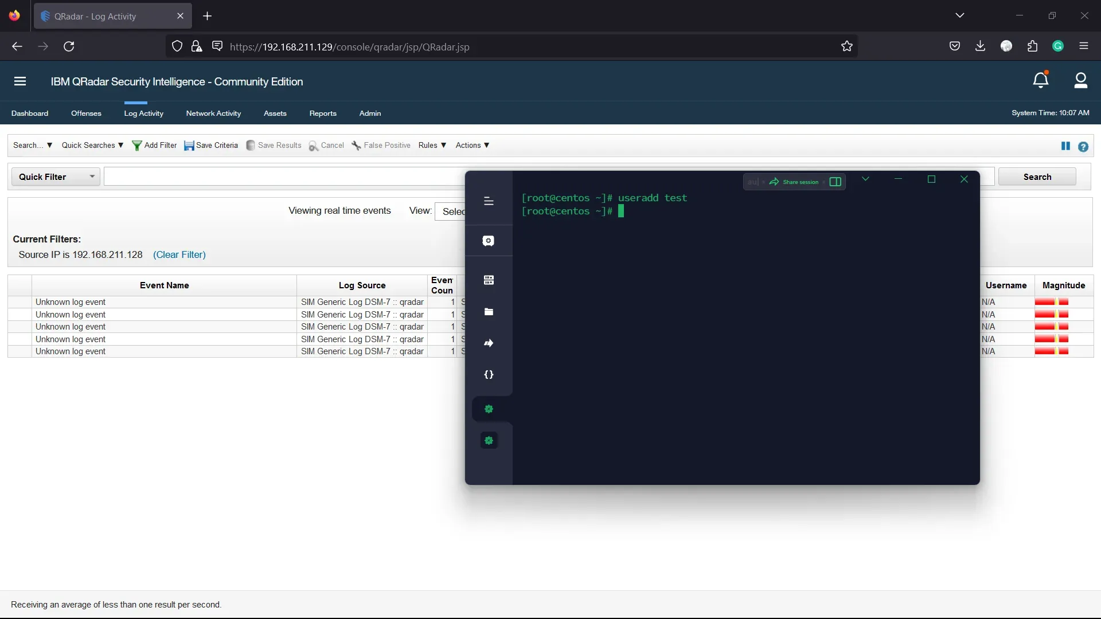Expand the Quick Filter dropdown

point(56,177)
